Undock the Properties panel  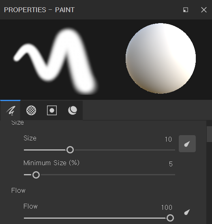(x=186, y=10)
